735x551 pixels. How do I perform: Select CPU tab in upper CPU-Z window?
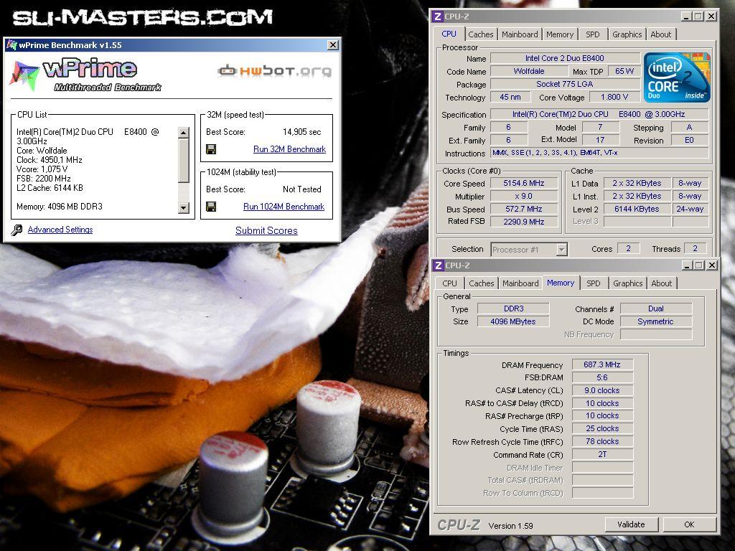pyautogui.click(x=449, y=34)
